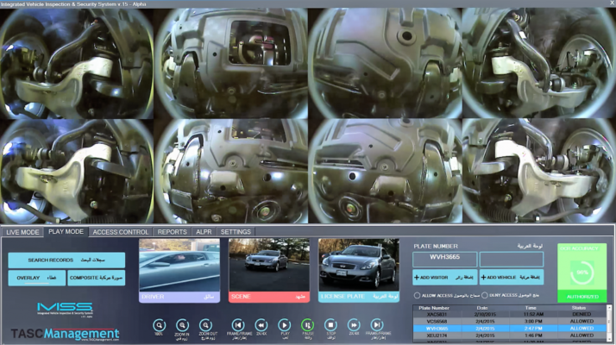The height and width of the screenshot is (345, 616).
Task: Close the application window
Action: (x=613, y=3)
